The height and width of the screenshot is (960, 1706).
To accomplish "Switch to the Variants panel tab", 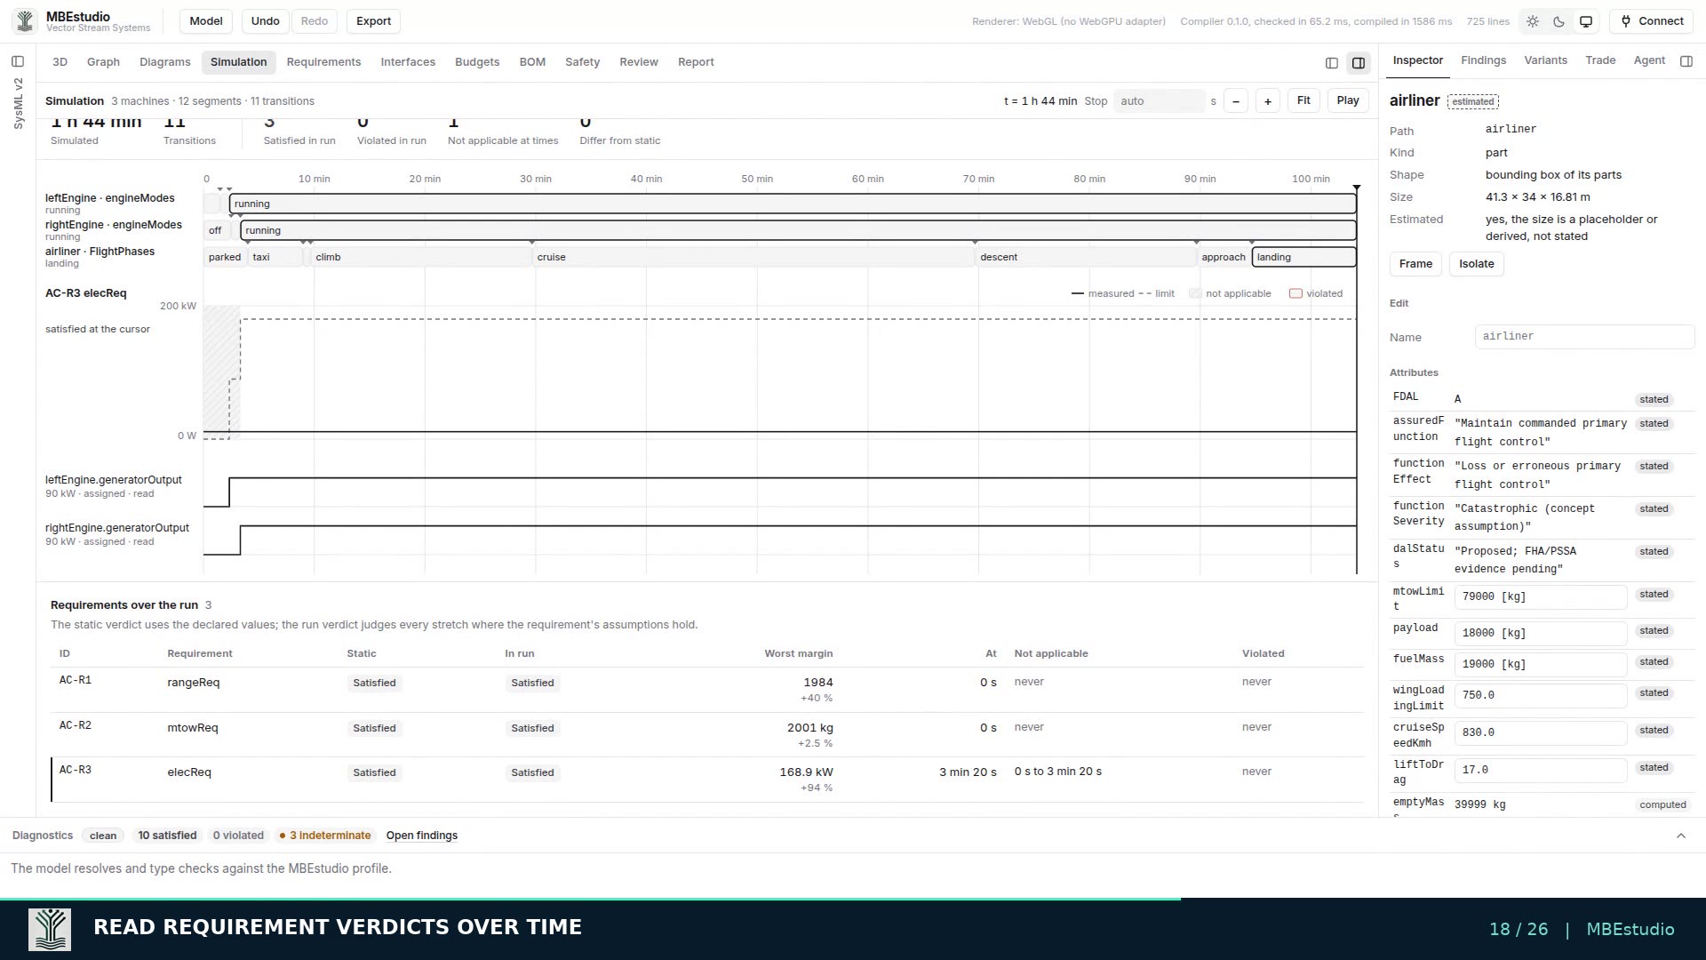I will click(1545, 60).
